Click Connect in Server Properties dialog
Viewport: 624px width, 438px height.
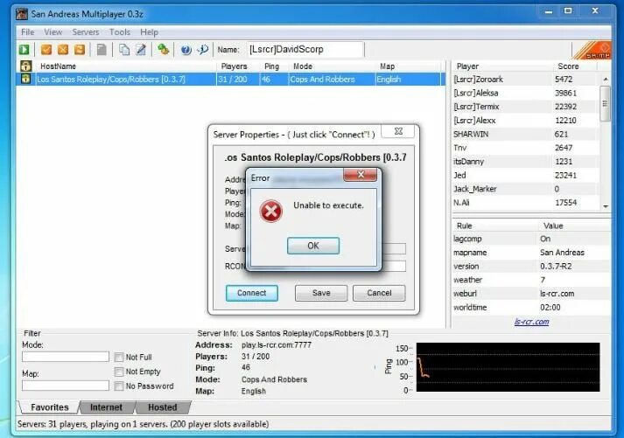[251, 293]
